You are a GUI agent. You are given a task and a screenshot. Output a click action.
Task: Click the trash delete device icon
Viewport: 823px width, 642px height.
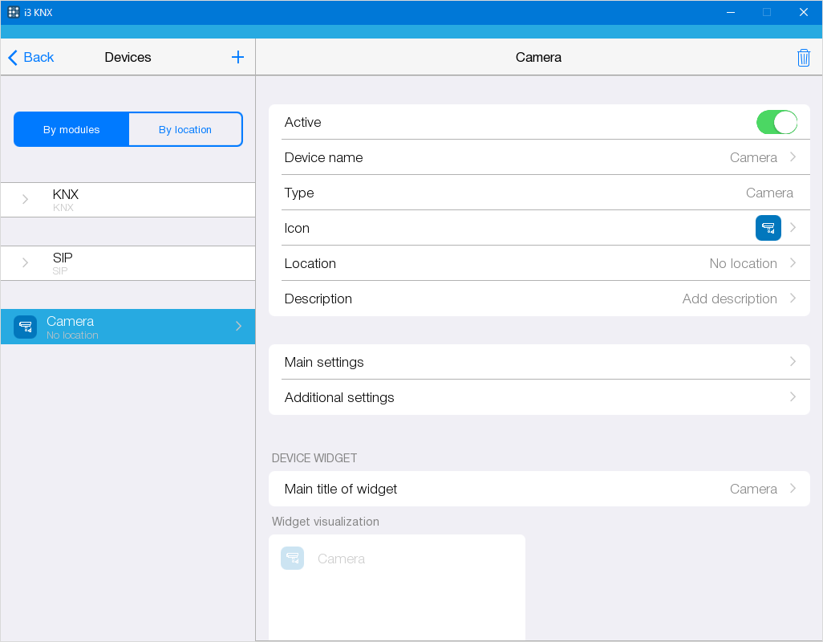(803, 58)
